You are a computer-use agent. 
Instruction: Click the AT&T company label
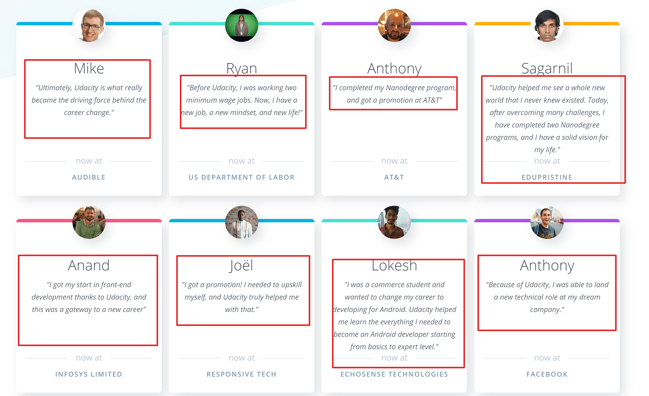(394, 177)
